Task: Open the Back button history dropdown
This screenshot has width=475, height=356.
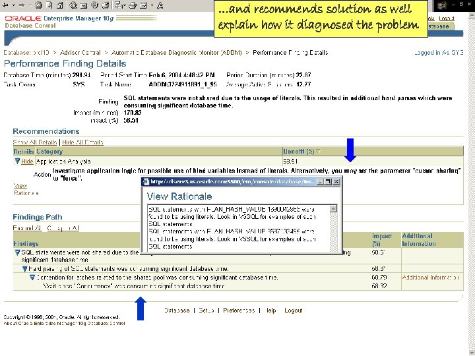Action: (x=13, y=5)
